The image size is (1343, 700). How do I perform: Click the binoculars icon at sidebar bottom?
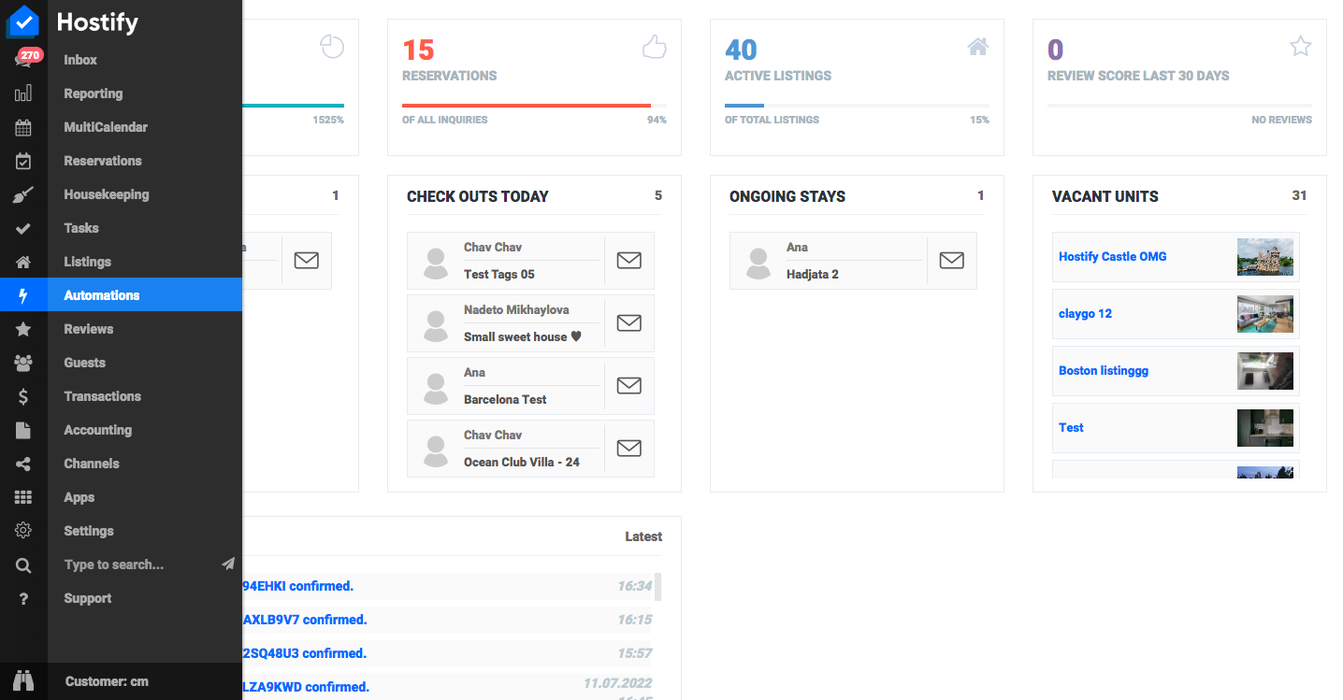click(23, 680)
